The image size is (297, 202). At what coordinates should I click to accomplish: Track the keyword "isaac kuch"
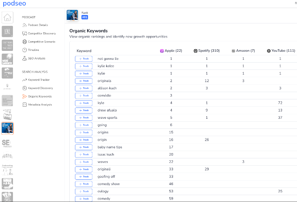[84, 155]
